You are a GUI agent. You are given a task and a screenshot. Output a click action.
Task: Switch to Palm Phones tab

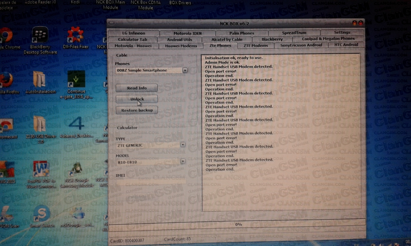[242, 33]
